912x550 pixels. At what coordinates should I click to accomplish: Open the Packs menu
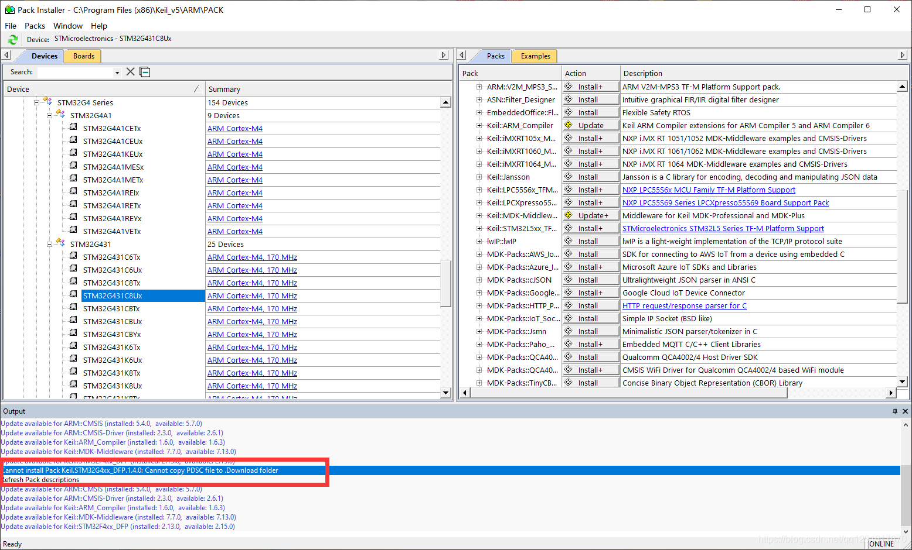click(x=35, y=26)
